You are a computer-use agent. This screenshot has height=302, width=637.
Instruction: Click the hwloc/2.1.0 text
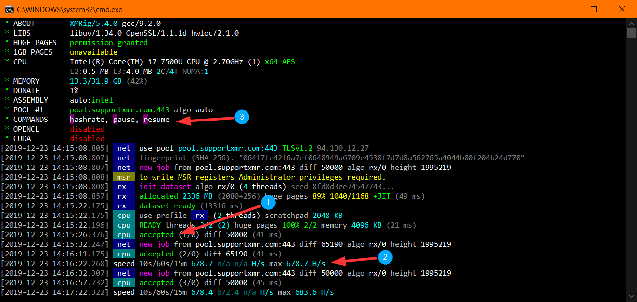pos(215,33)
